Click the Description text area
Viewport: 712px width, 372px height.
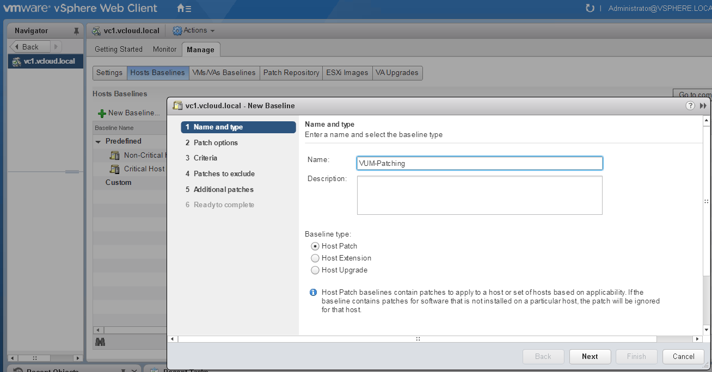click(480, 195)
